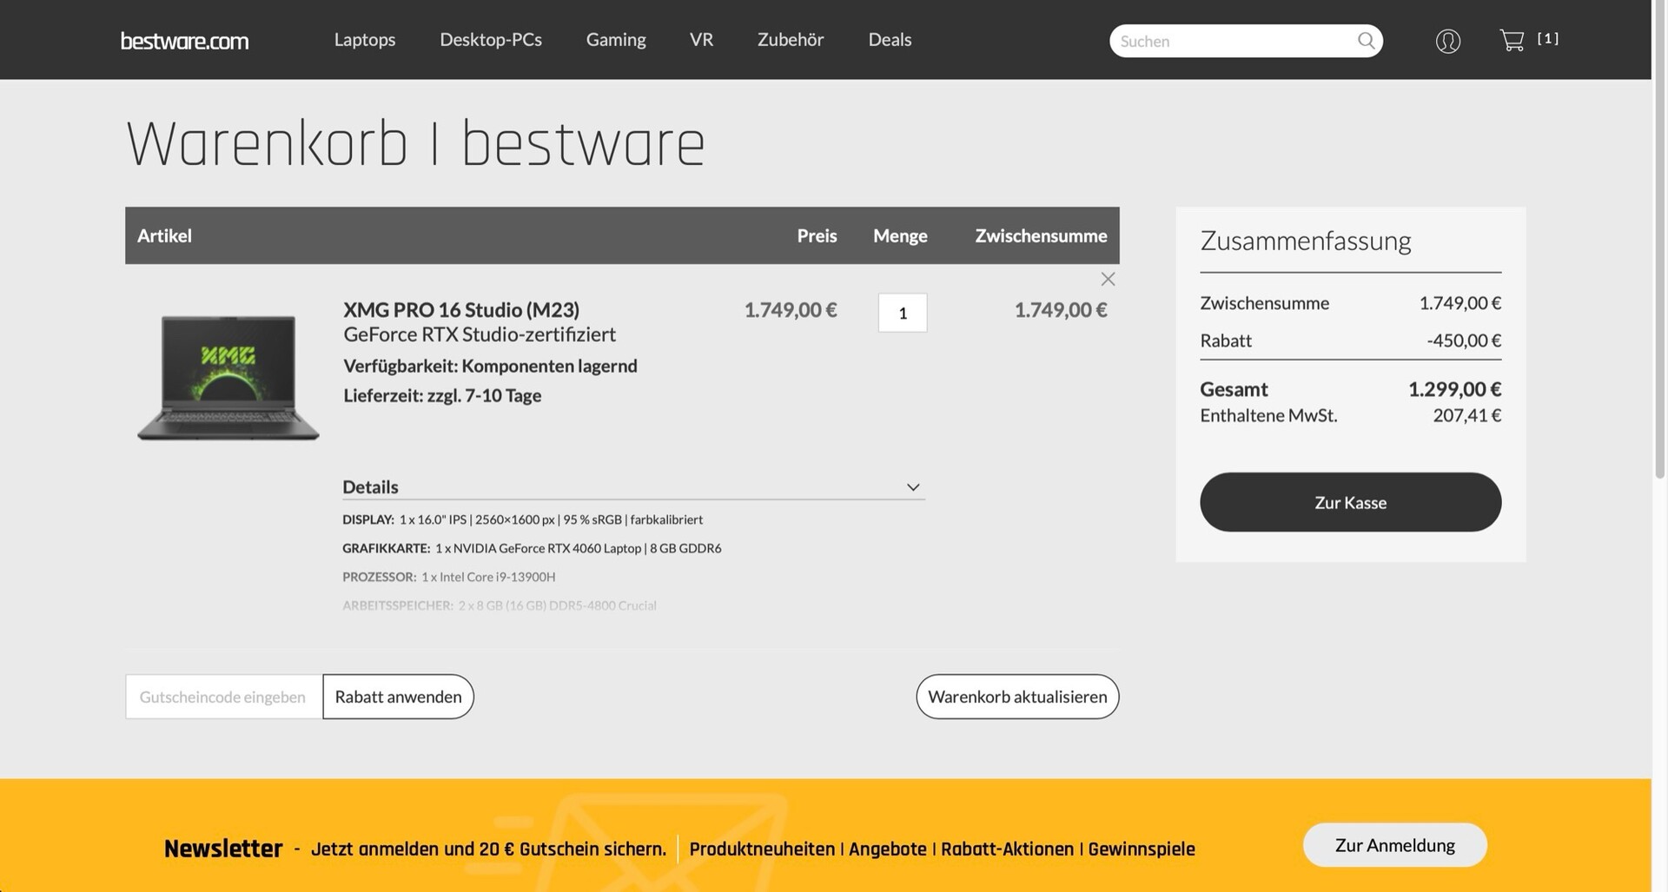Go to bestware.com home logo
This screenshot has height=892, width=1668.
pos(184,41)
